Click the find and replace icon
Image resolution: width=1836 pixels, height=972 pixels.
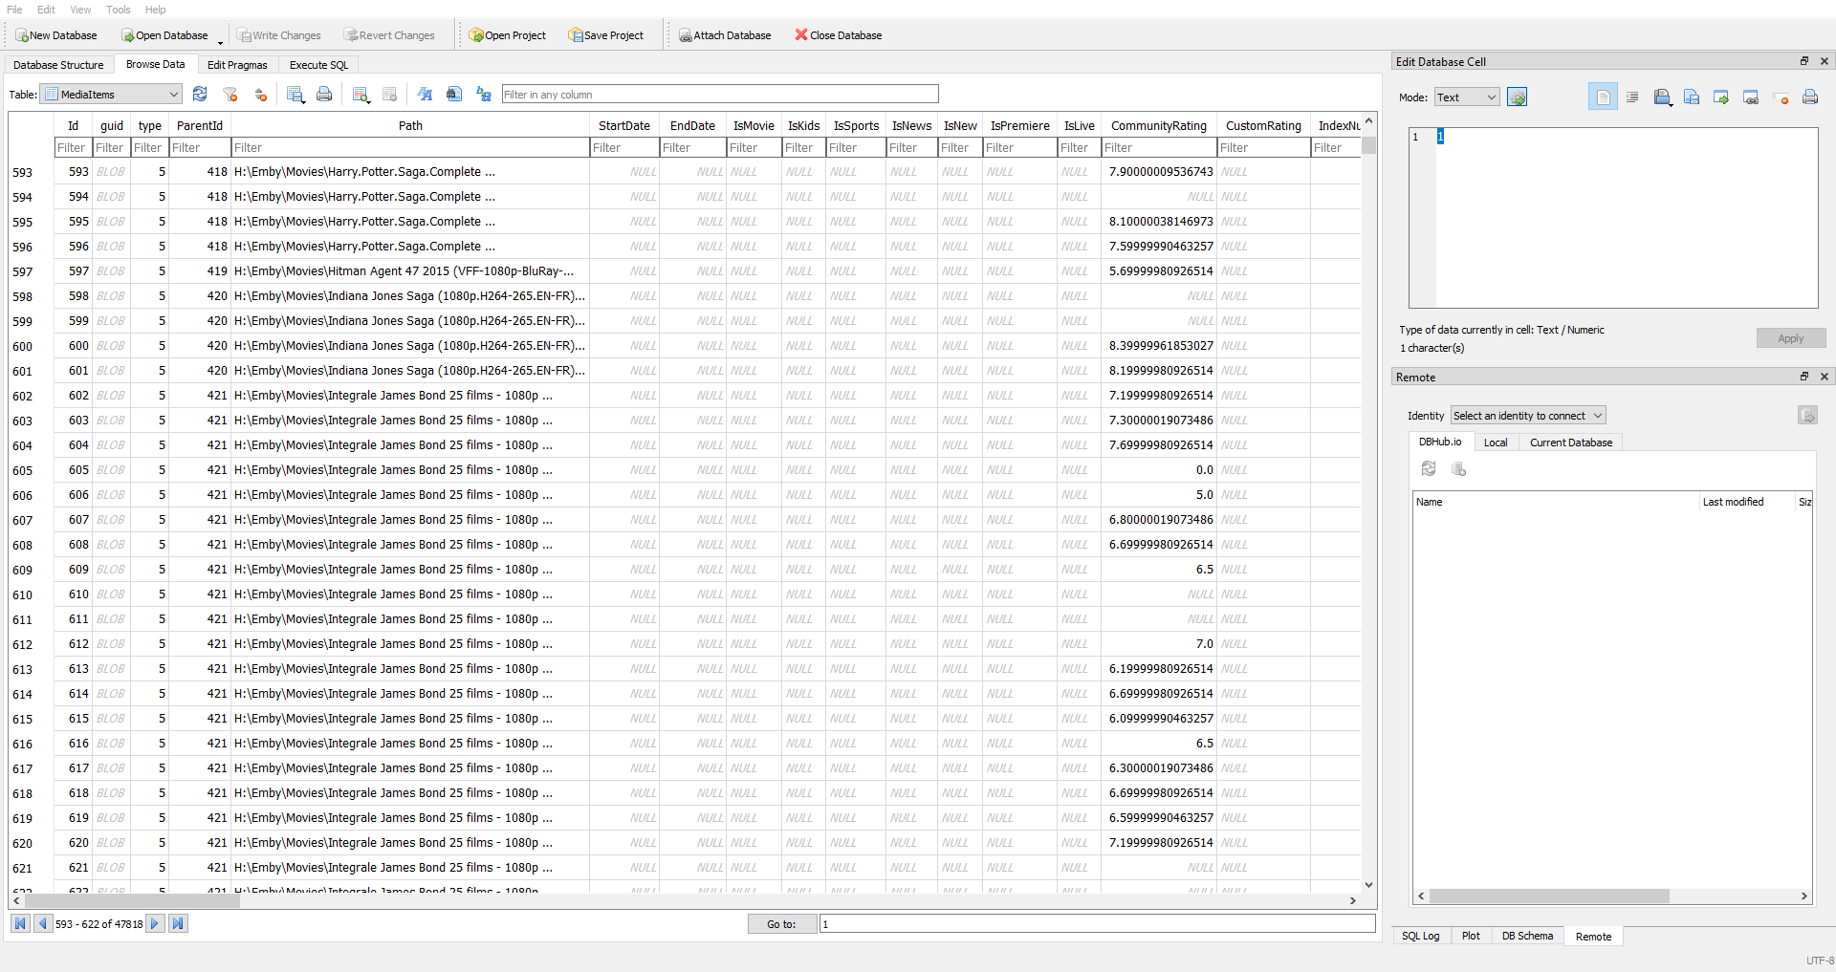484,94
